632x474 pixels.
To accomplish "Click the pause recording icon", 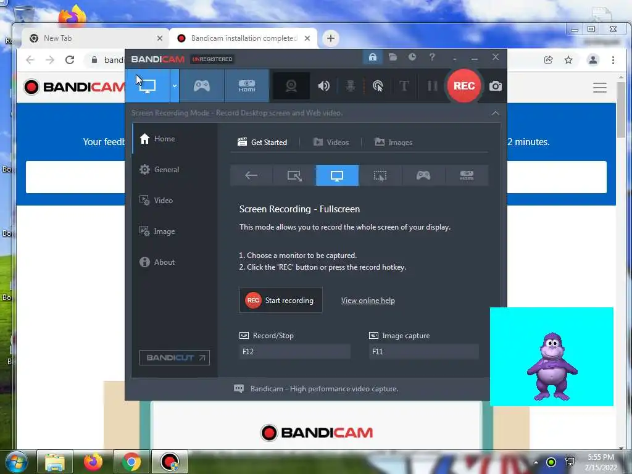I will (433, 86).
